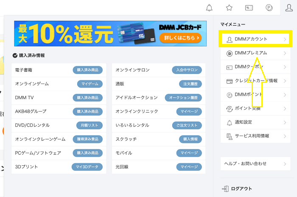This screenshot has height=197, width=297.
Task: Click checkmark icon beside 購入済み情報
Action: (x=15, y=55)
